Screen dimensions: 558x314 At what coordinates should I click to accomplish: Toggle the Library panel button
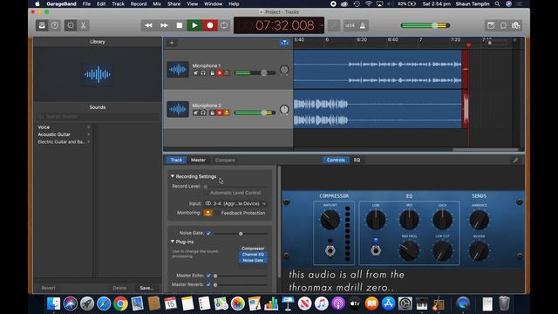(x=42, y=25)
